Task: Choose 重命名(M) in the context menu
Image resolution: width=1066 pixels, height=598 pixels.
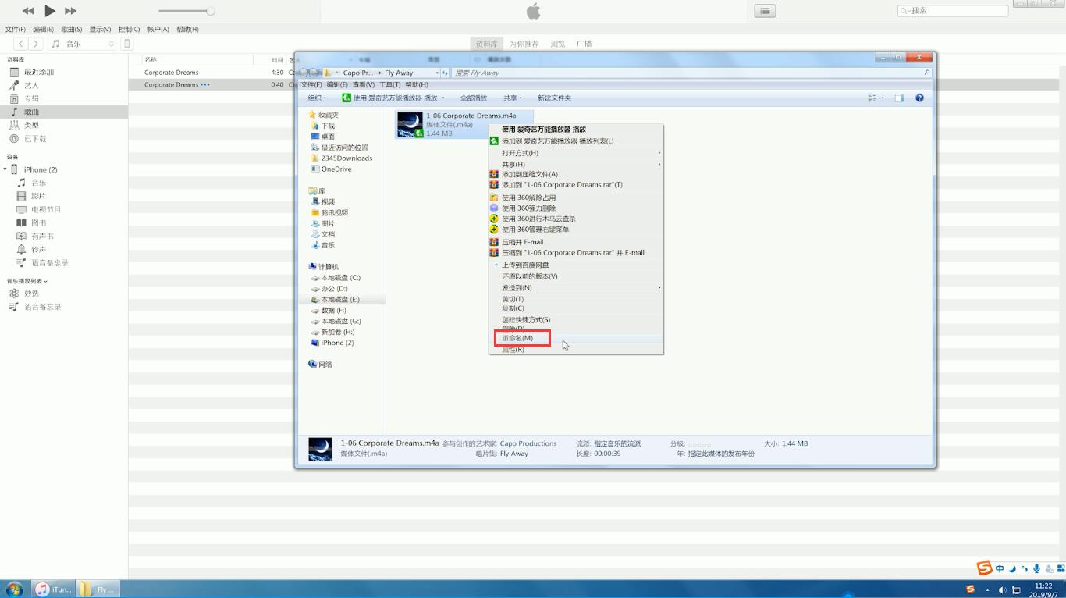Action: [517, 338]
